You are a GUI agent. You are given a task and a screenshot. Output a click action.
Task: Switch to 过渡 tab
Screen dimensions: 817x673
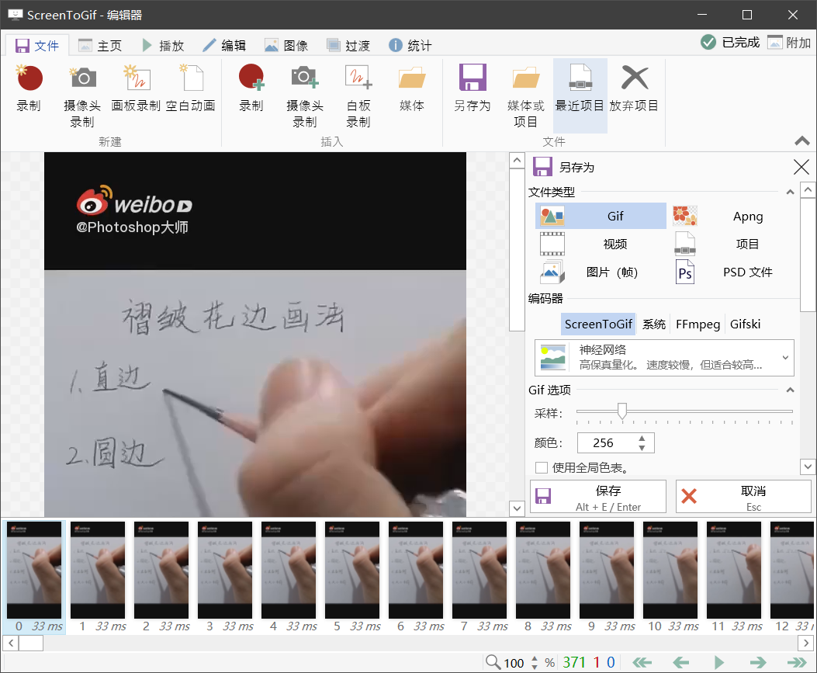point(348,46)
